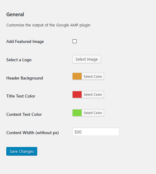Open Select Color for Title Text Color
156x174 pixels.
coord(93,94)
